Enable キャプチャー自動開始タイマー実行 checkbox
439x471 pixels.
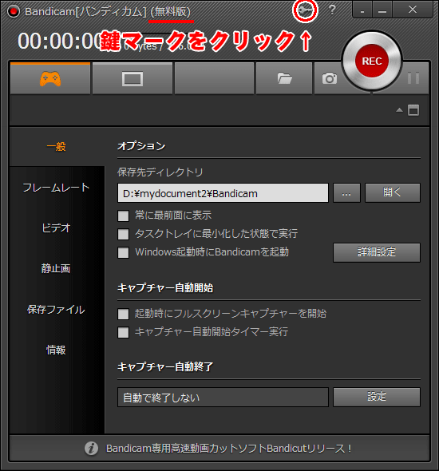(123, 333)
